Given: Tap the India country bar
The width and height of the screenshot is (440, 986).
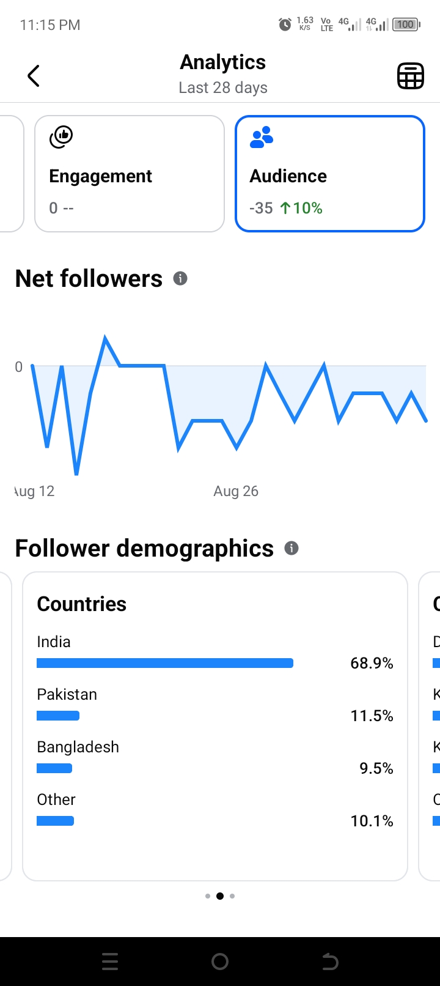Looking at the screenshot, I should 165,663.
